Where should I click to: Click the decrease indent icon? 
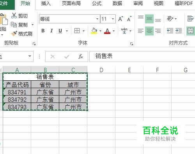170,31
